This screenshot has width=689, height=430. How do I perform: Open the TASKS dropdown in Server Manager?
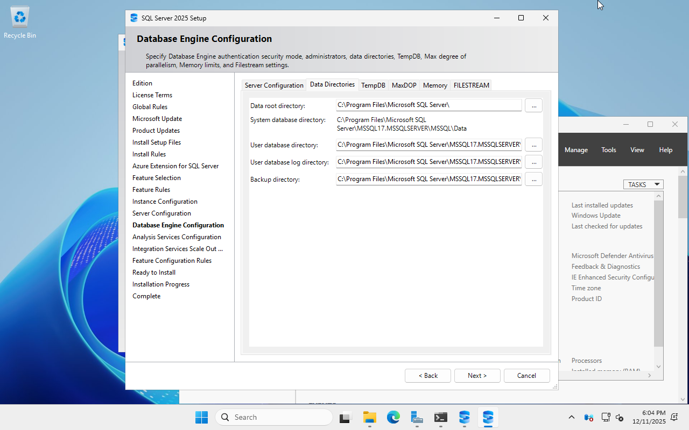tap(643, 184)
